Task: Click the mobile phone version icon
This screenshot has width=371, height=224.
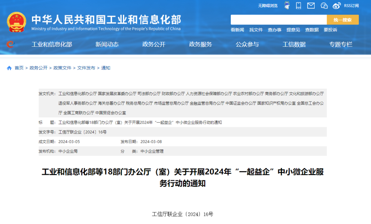Action: [298, 5]
